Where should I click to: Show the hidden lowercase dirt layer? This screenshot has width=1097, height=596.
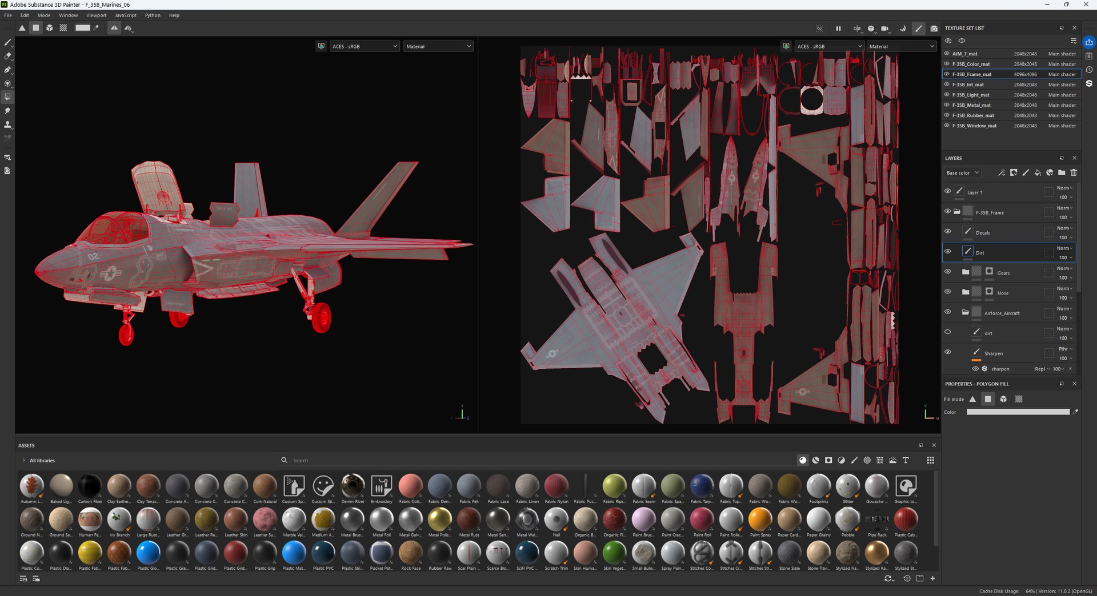pyautogui.click(x=948, y=332)
